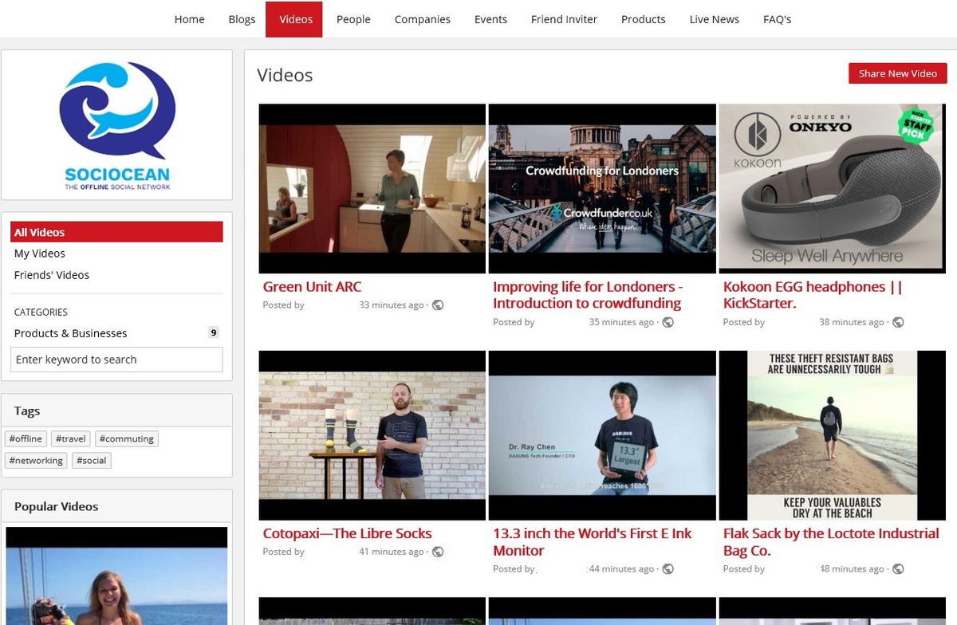Click the Sociocean logo
This screenshot has width=957, height=625.
pyautogui.click(x=117, y=126)
